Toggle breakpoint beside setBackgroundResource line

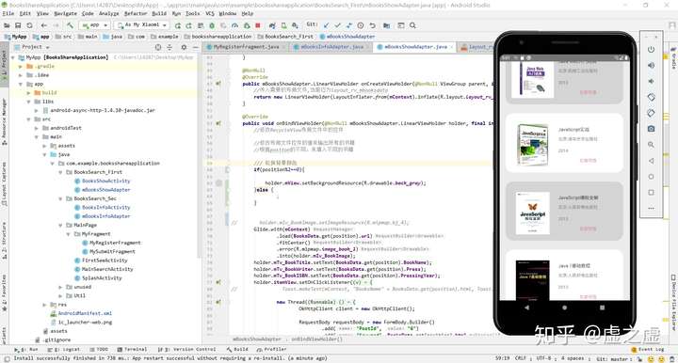(x=218, y=183)
